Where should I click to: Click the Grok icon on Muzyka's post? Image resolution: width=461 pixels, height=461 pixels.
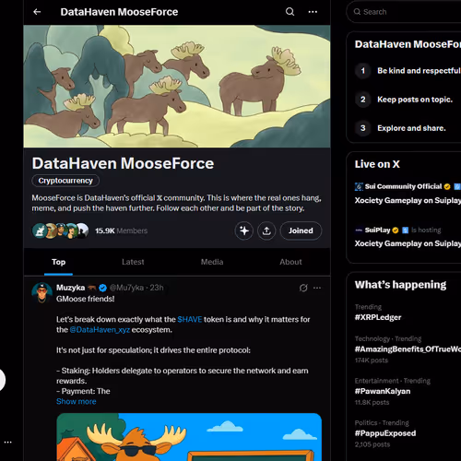[303, 288]
